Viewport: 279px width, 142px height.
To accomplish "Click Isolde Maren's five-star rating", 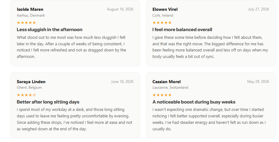I will tap(26, 22).
